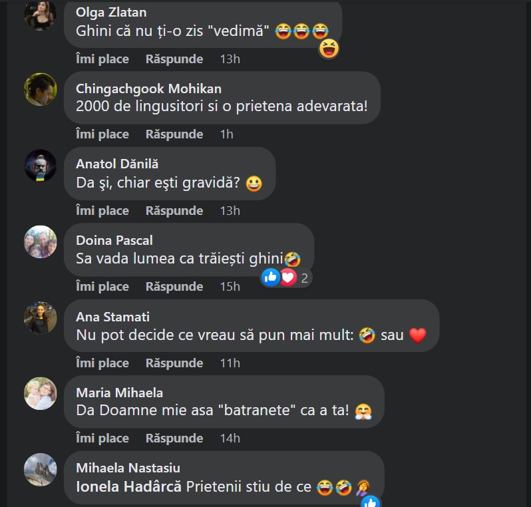Open Olga Zlatan's profile picture

point(41,14)
